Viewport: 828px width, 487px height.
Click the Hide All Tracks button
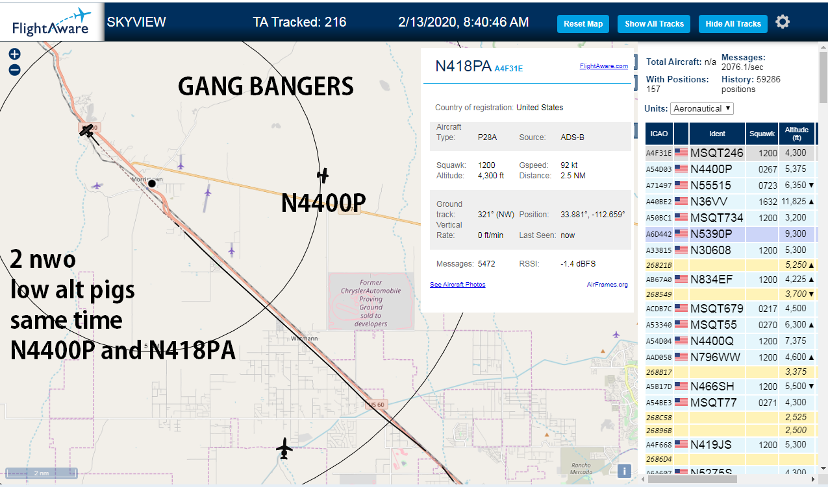click(733, 24)
